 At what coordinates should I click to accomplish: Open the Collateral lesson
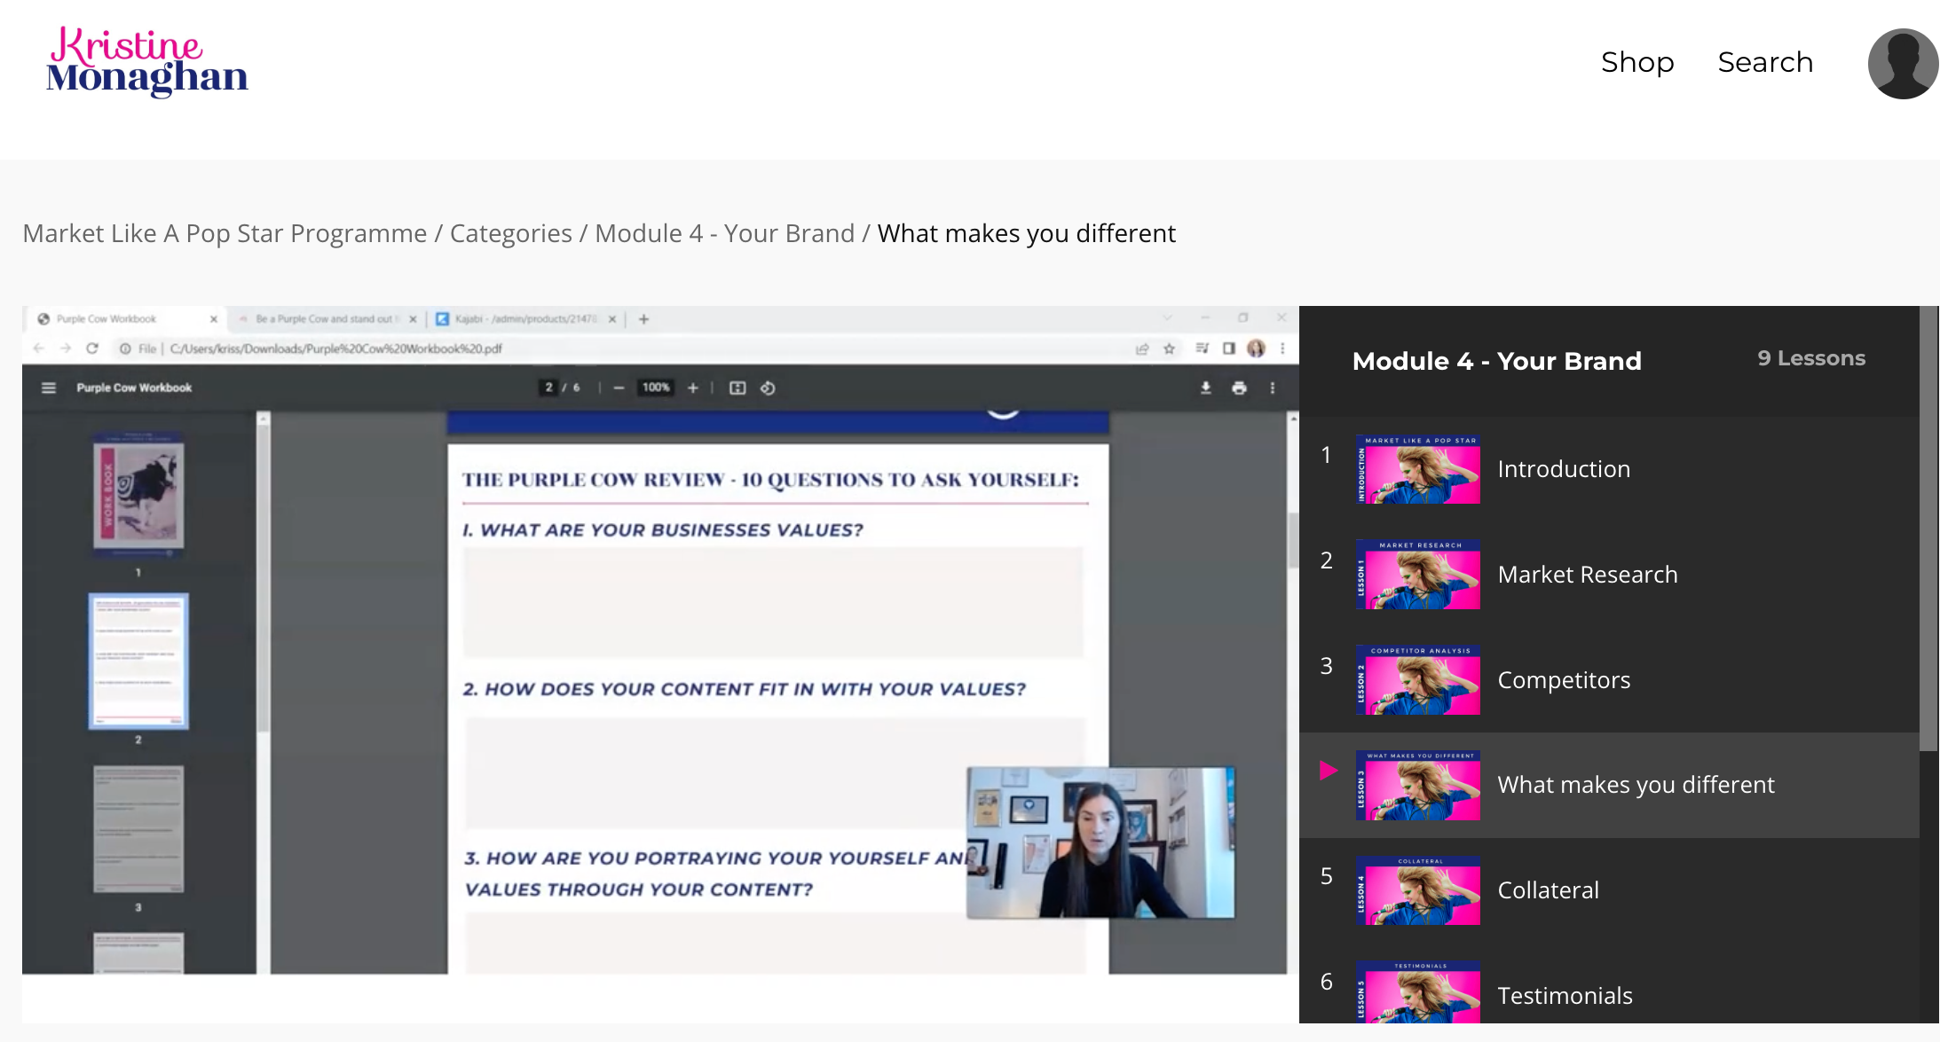[x=1548, y=890]
